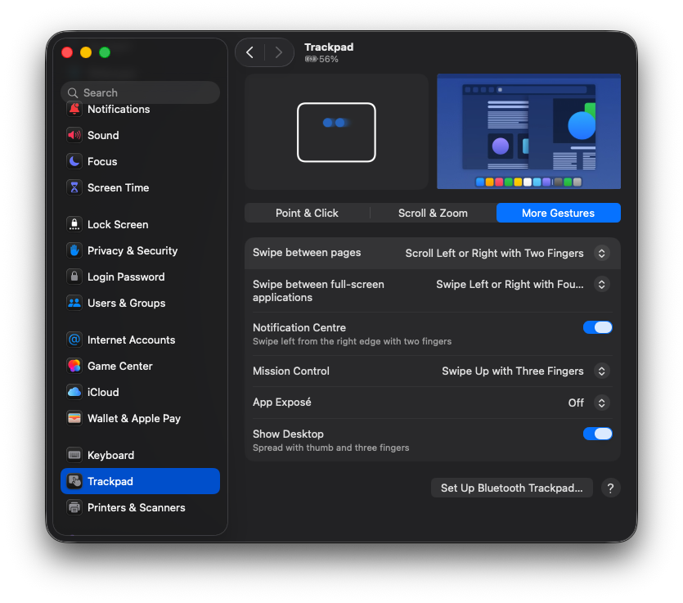Open Screen Time hourglass icon
This screenshot has height=603, width=683.
coord(74,188)
